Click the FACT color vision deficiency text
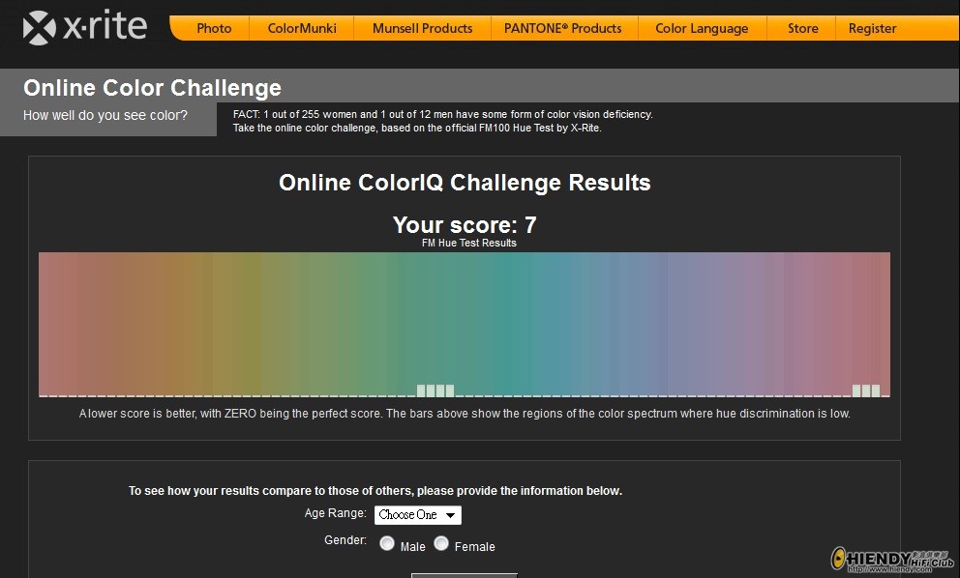 [x=442, y=121]
